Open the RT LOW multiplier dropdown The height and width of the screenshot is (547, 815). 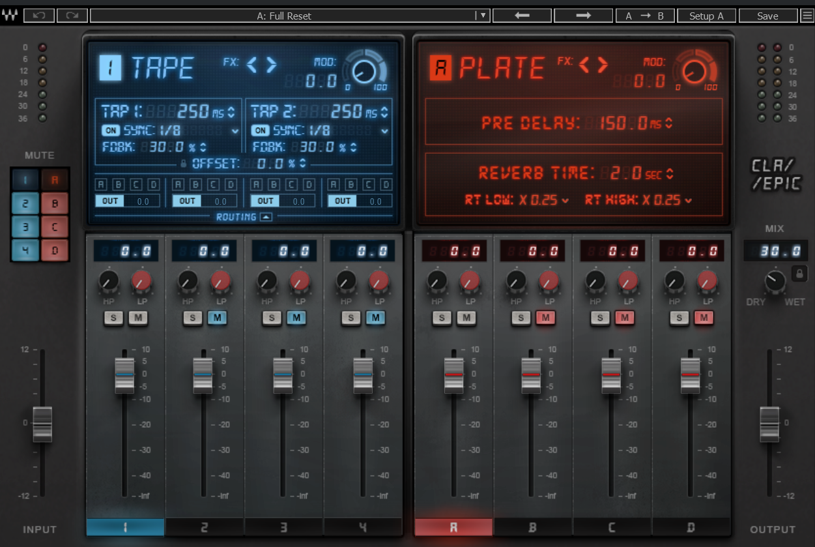pos(565,201)
